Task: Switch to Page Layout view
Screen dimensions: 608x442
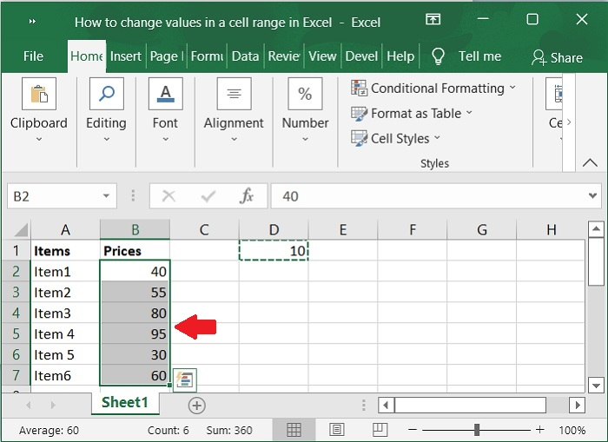Action: [x=336, y=430]
